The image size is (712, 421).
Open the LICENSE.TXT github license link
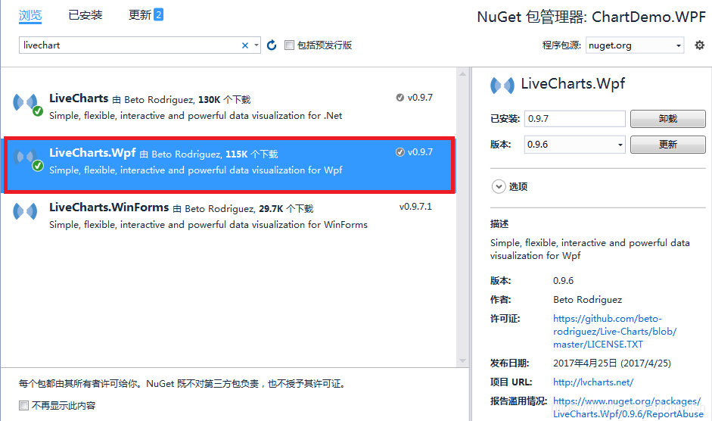[x=615, y=332]
